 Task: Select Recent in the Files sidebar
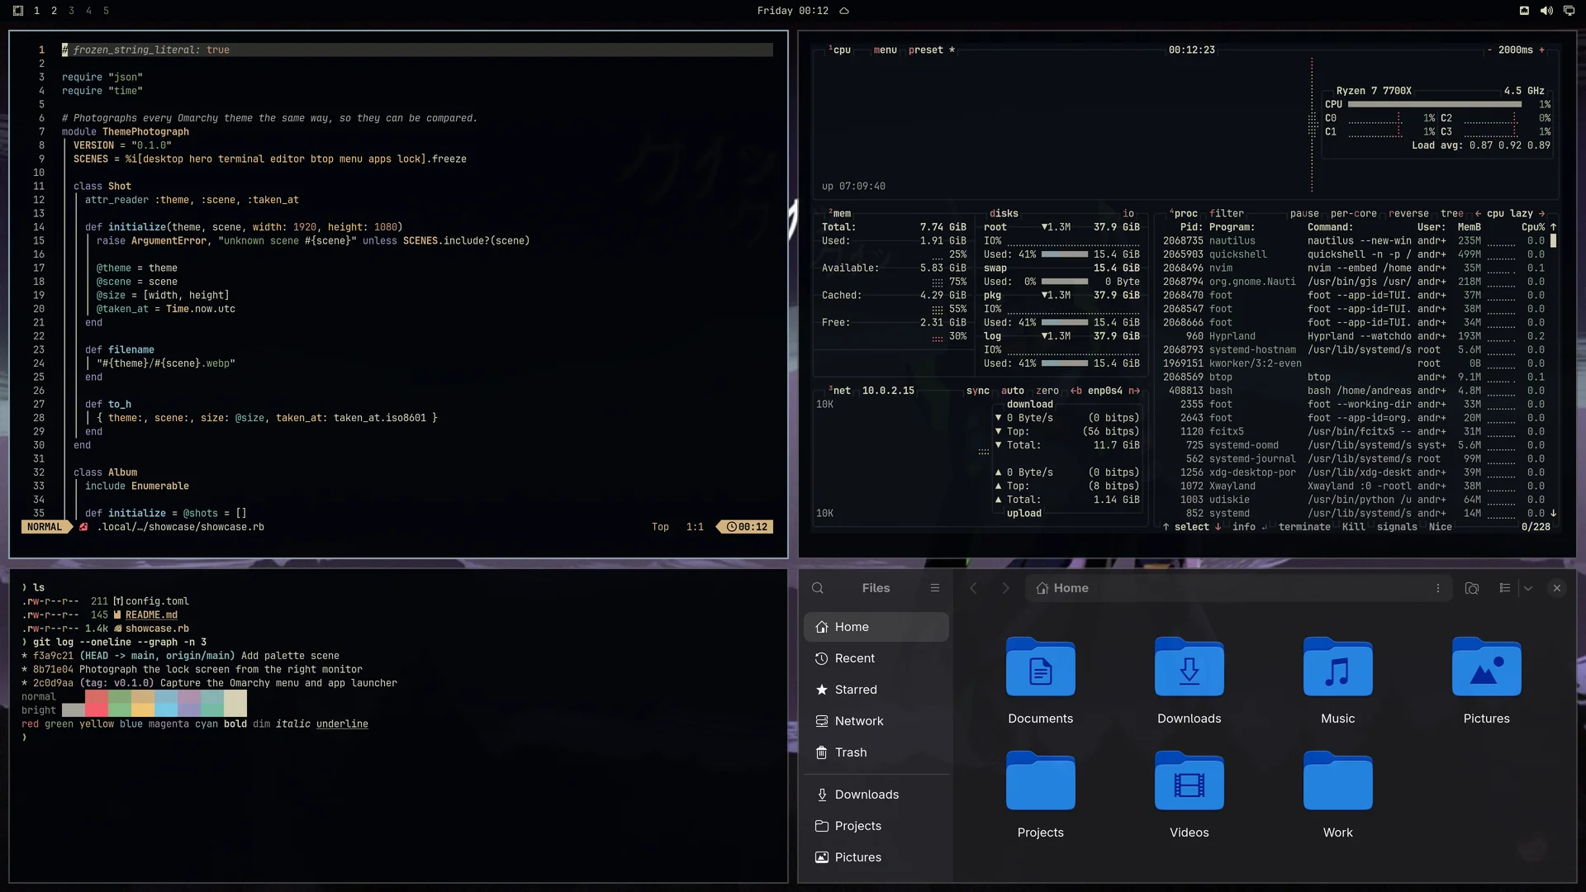[876, 658]
